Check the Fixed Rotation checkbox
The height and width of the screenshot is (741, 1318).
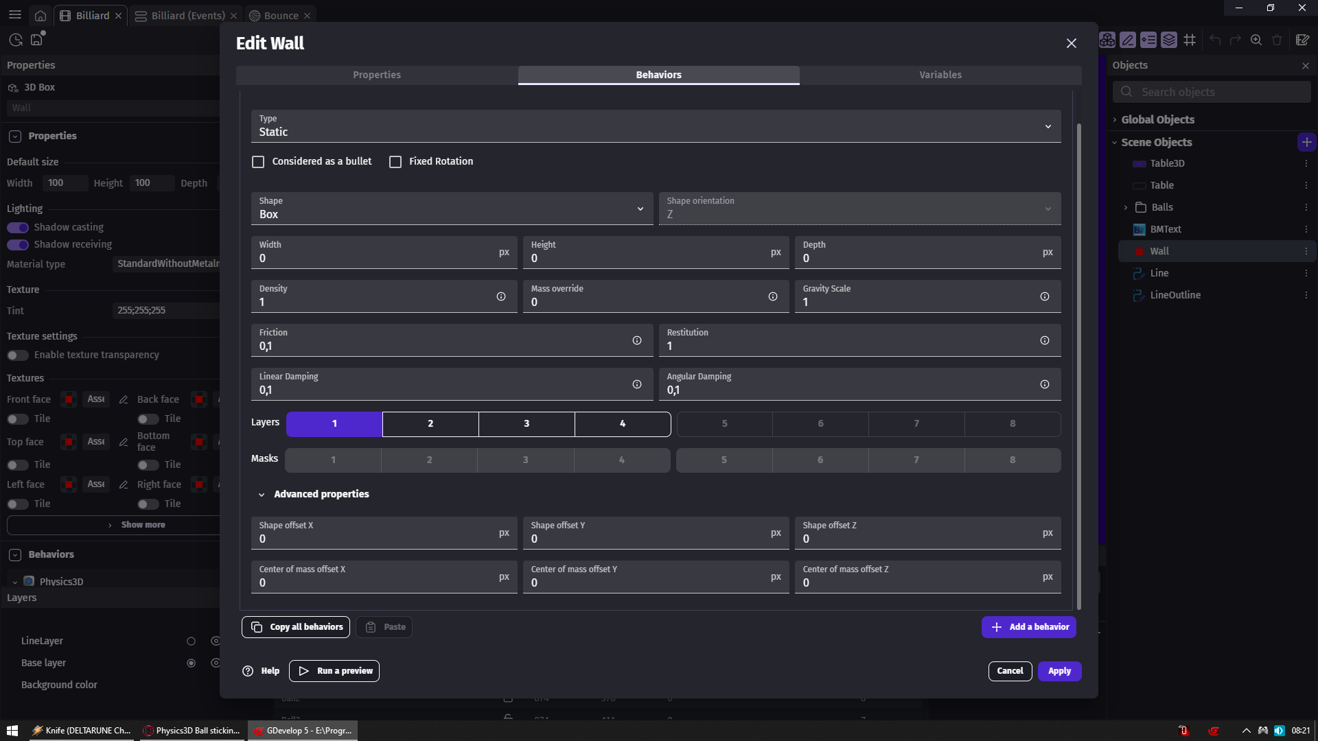[395, 162]
